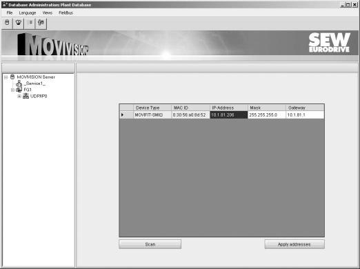Click the Mask column header

tap(267, 108)
